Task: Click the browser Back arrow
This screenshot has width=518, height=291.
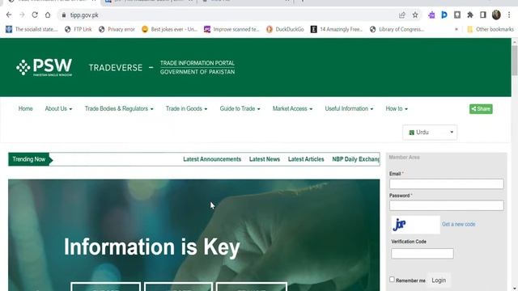Action: [x=9, y=15]
